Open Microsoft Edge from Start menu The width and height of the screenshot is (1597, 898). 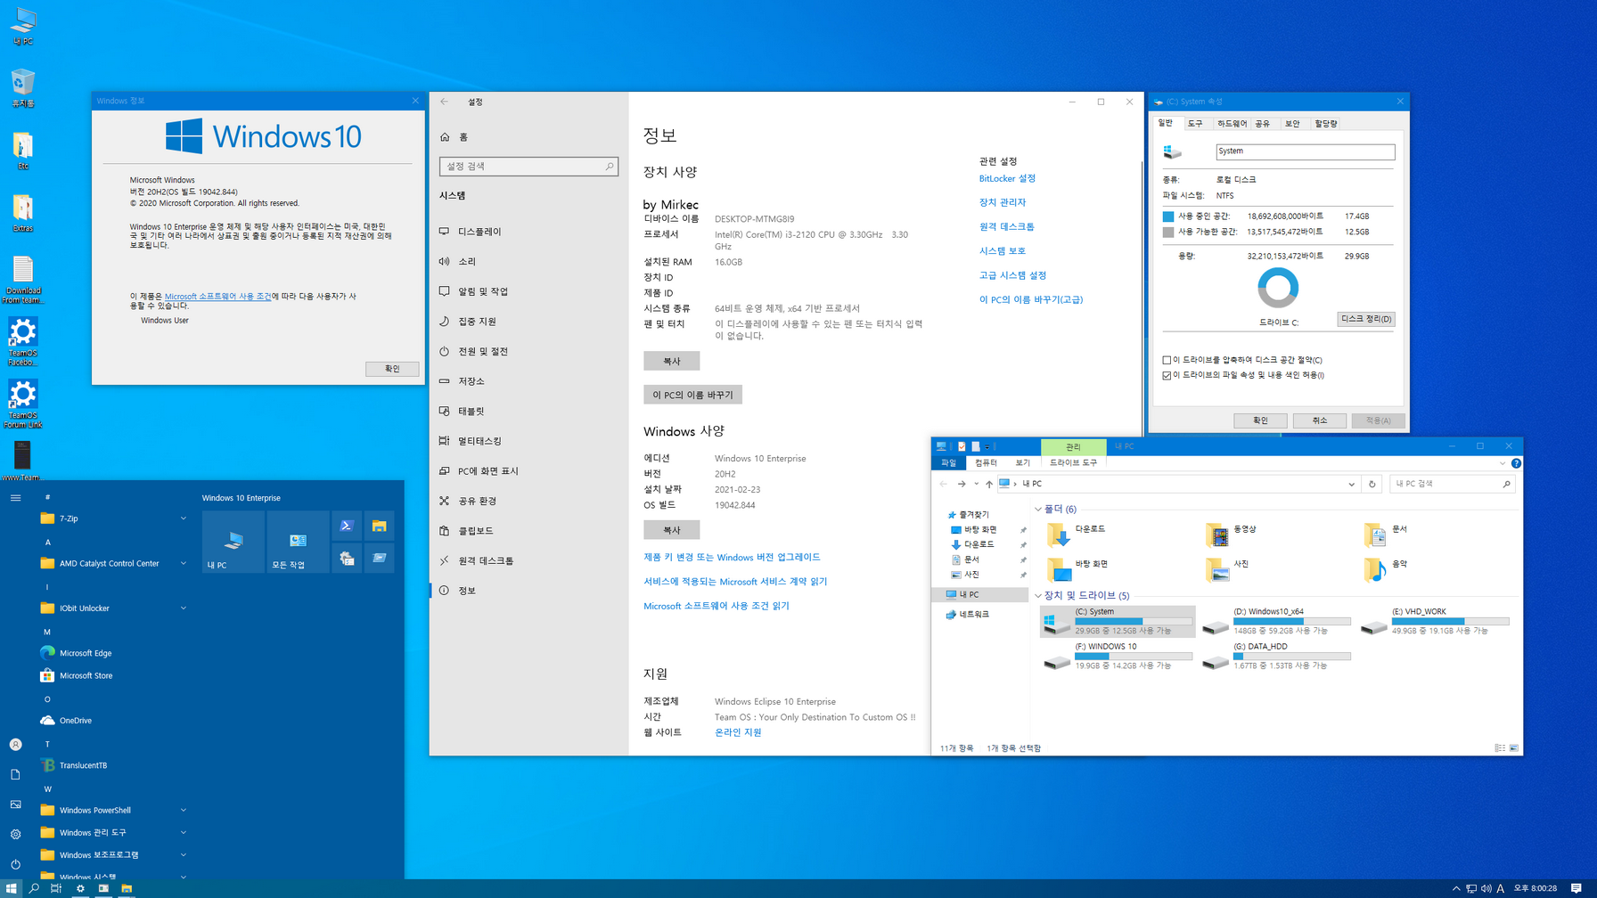(x=85, y=653)
